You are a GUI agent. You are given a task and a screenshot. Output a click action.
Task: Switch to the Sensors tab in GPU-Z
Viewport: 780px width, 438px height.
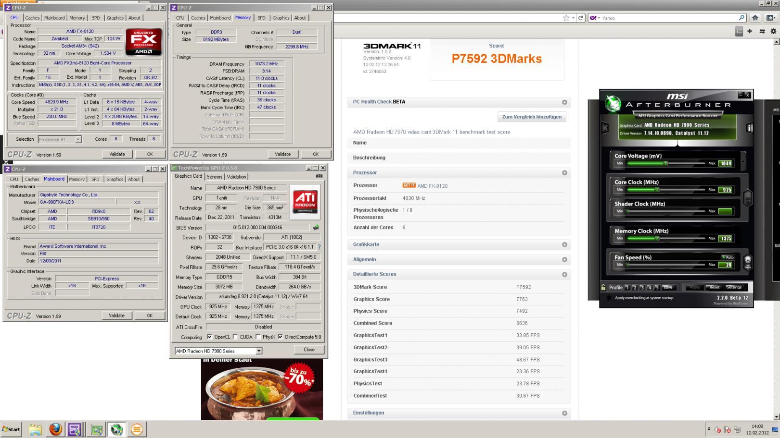(215, 177)
